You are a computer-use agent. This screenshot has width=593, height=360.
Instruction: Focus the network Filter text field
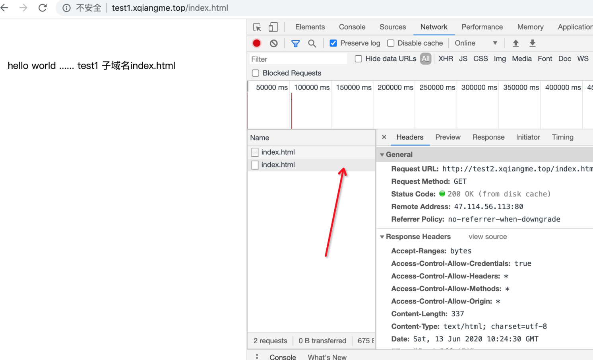298,59
